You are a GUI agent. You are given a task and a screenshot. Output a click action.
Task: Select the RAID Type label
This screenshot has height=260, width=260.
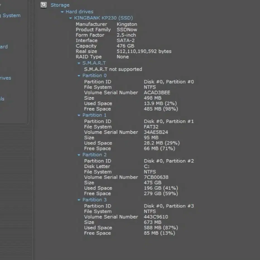pyautogui.click(x=89, y=57)
